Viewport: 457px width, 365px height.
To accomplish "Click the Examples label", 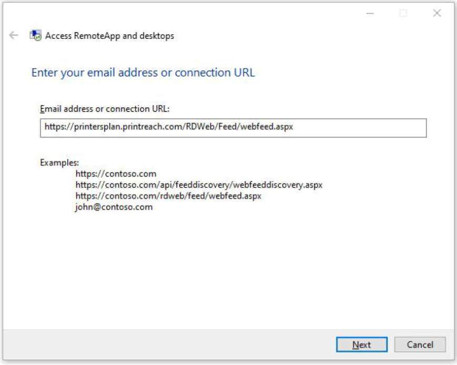I will (59, 163).
